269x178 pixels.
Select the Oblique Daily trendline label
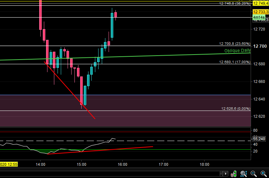pyautogui.click(x=237, y=51)
